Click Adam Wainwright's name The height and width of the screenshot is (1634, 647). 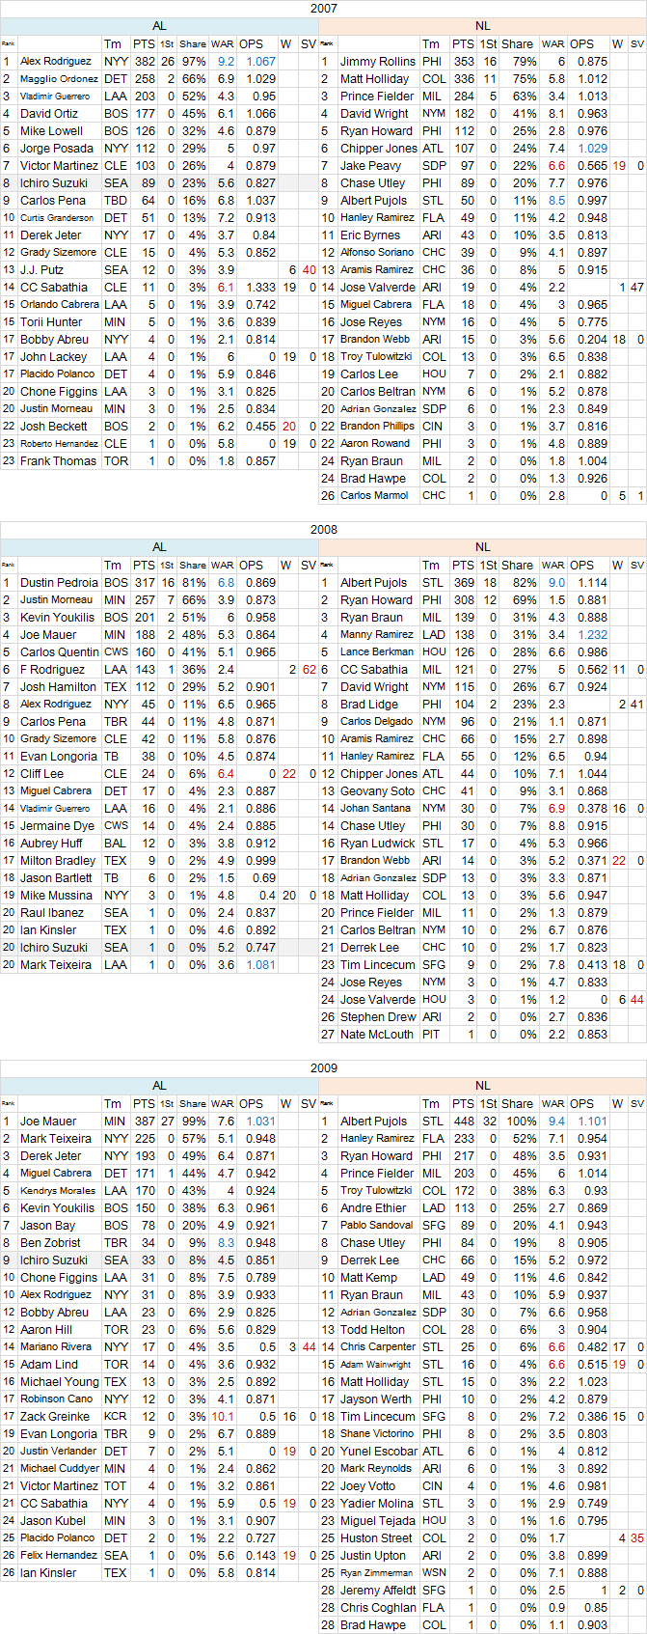pyautogui.click(x=375, y=1365)
